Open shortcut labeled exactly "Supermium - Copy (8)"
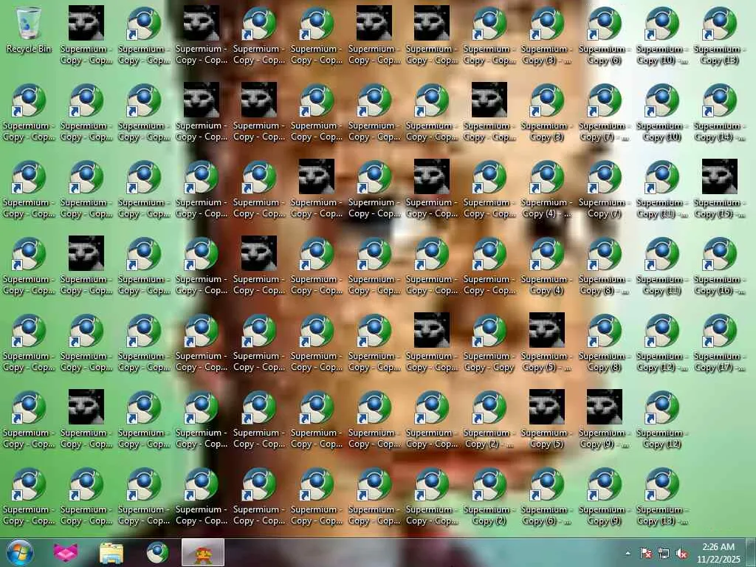This screenshot has height=567, width=756. point(604,342)
